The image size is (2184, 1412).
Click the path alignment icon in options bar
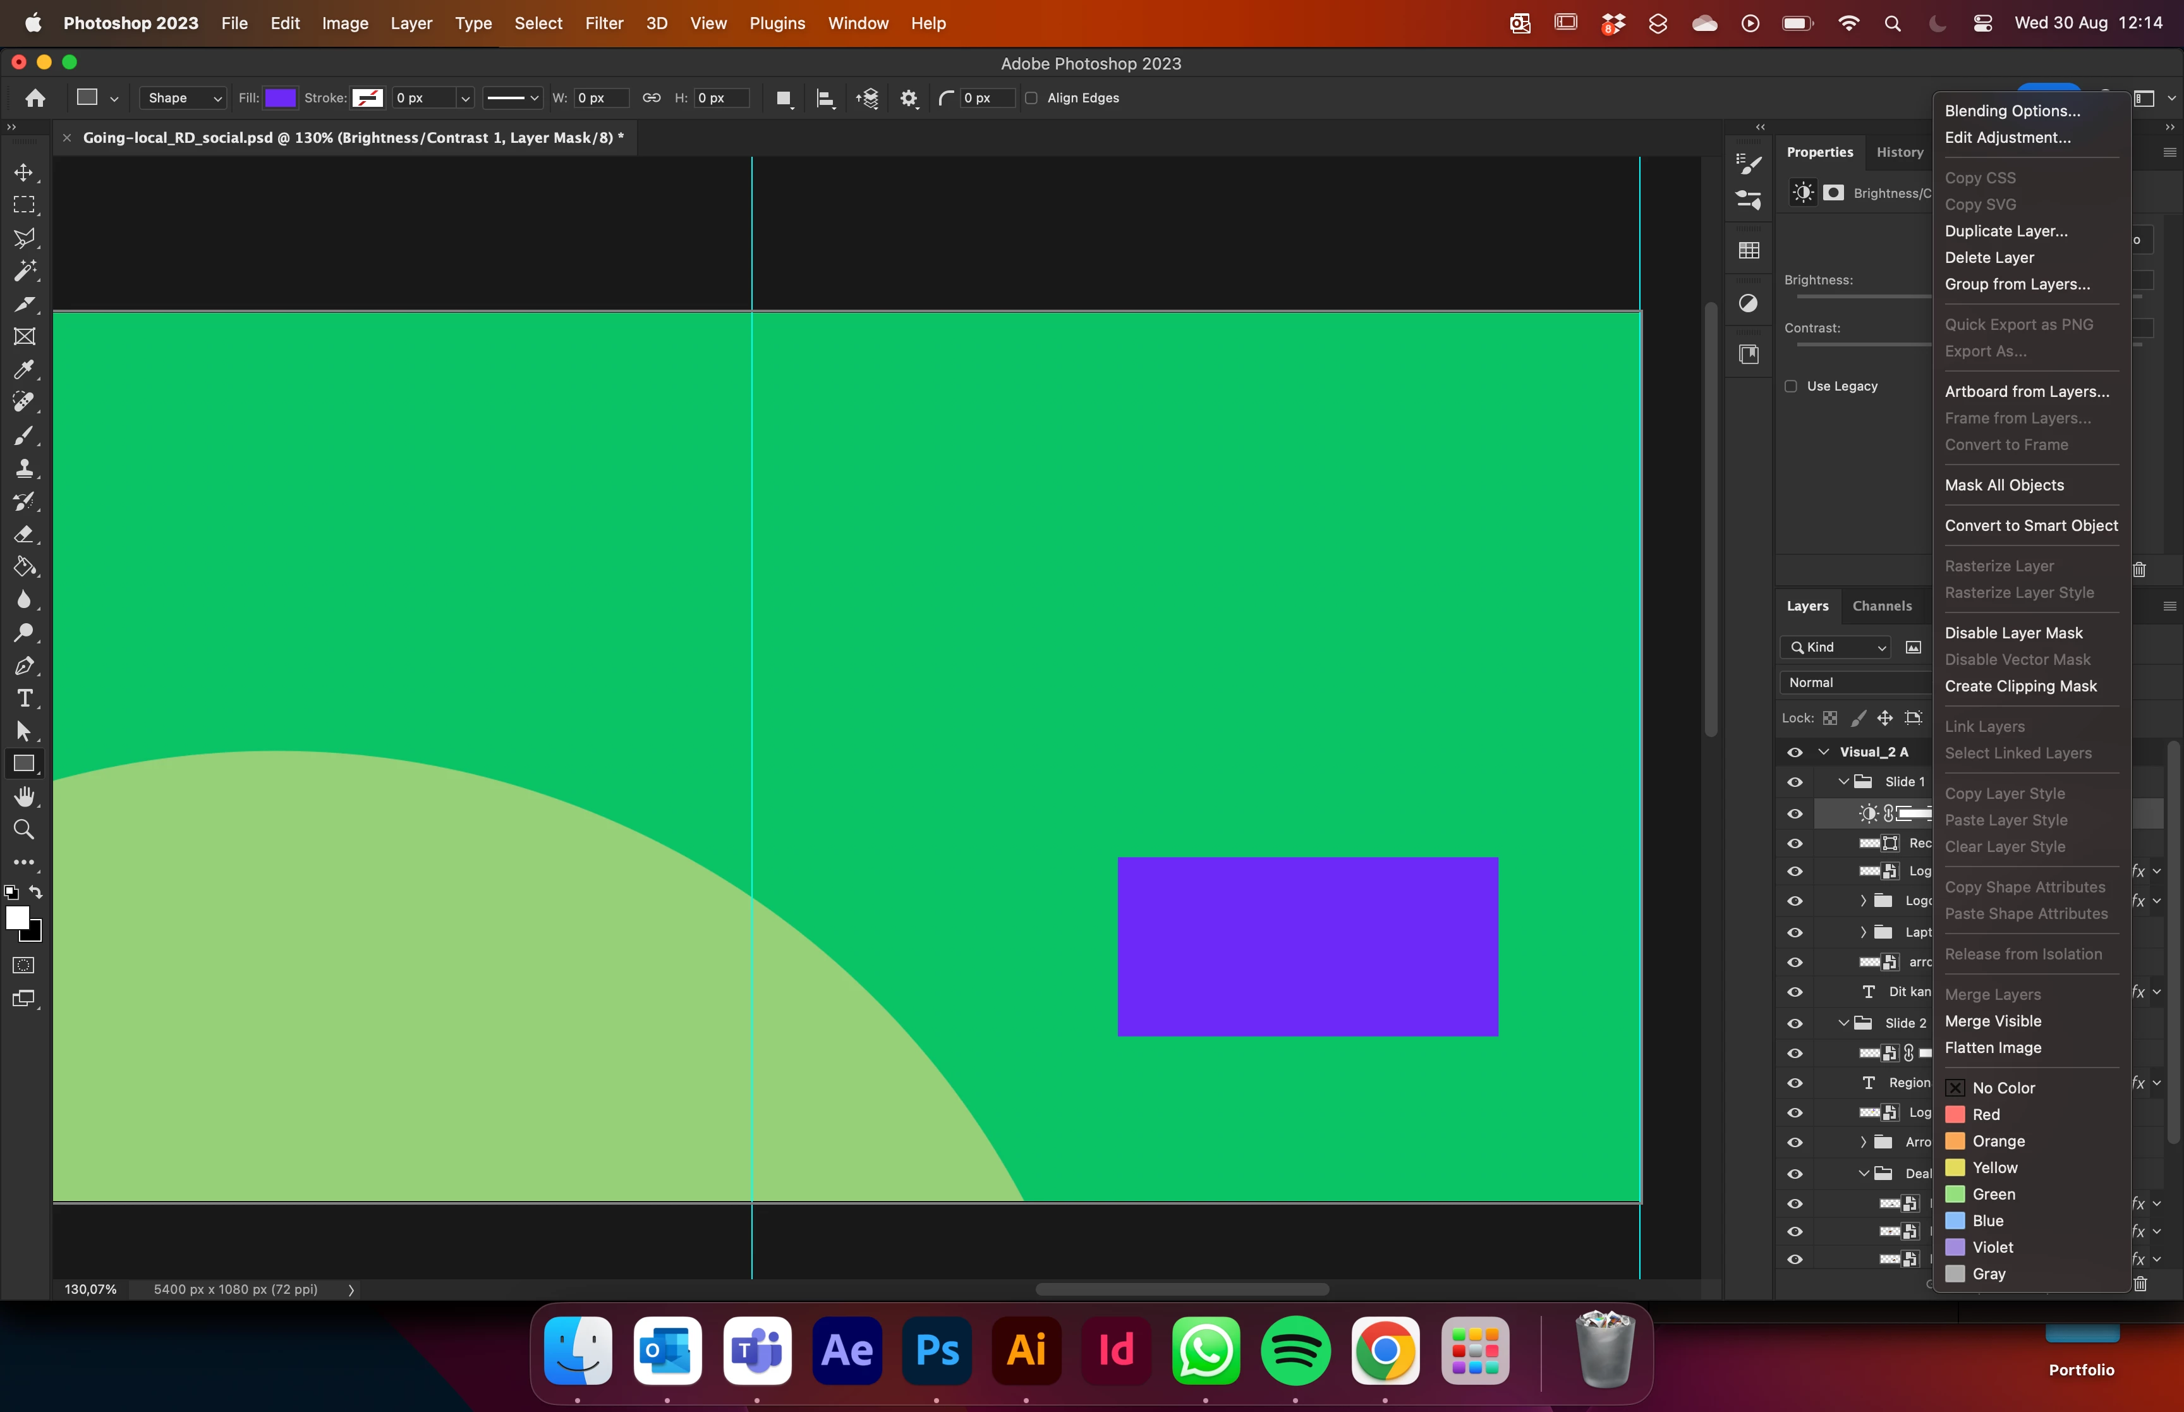point(825,98)
